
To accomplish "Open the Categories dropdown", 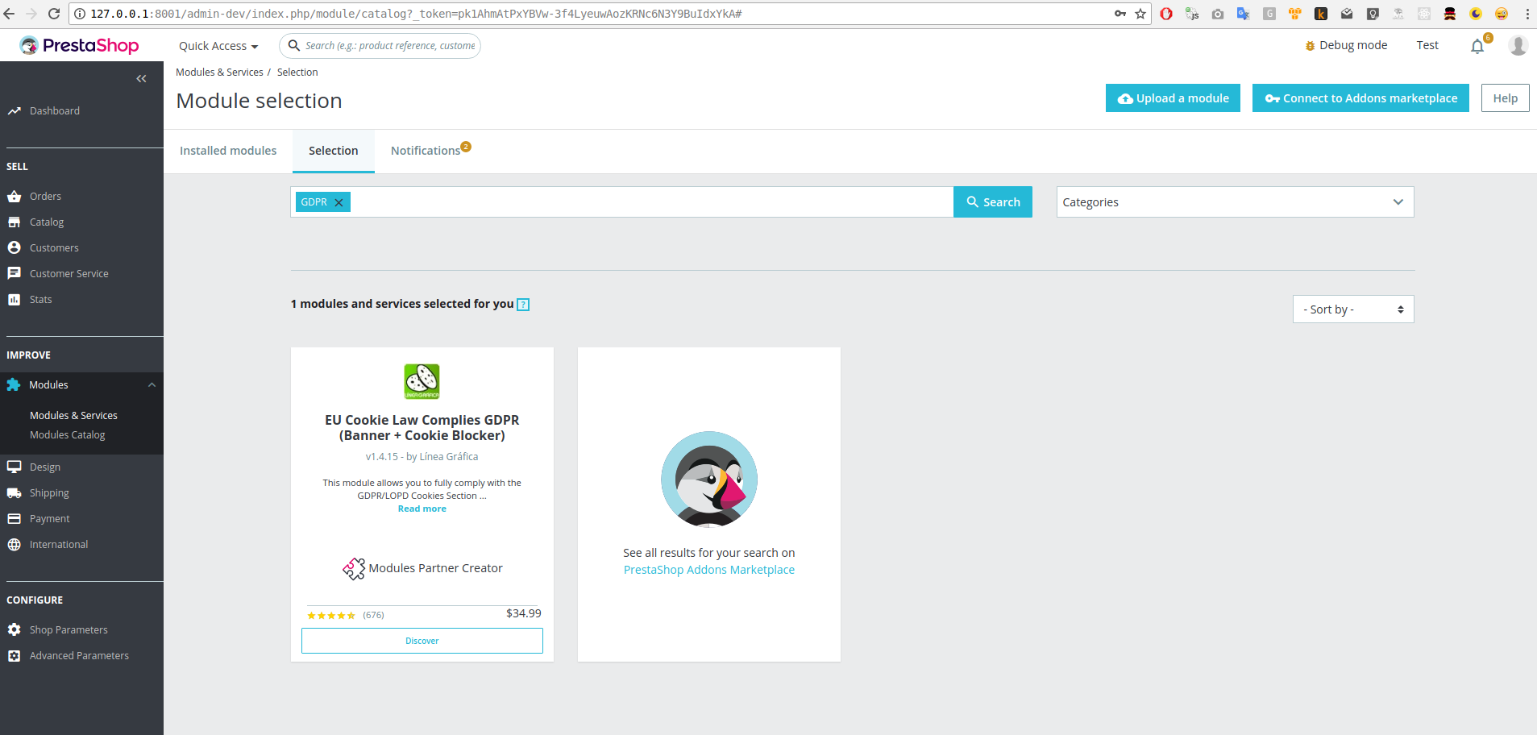I will (1235, 202).
